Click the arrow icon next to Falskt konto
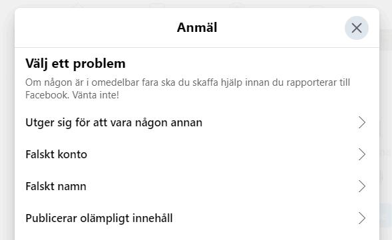 click(x=362, y=154)
